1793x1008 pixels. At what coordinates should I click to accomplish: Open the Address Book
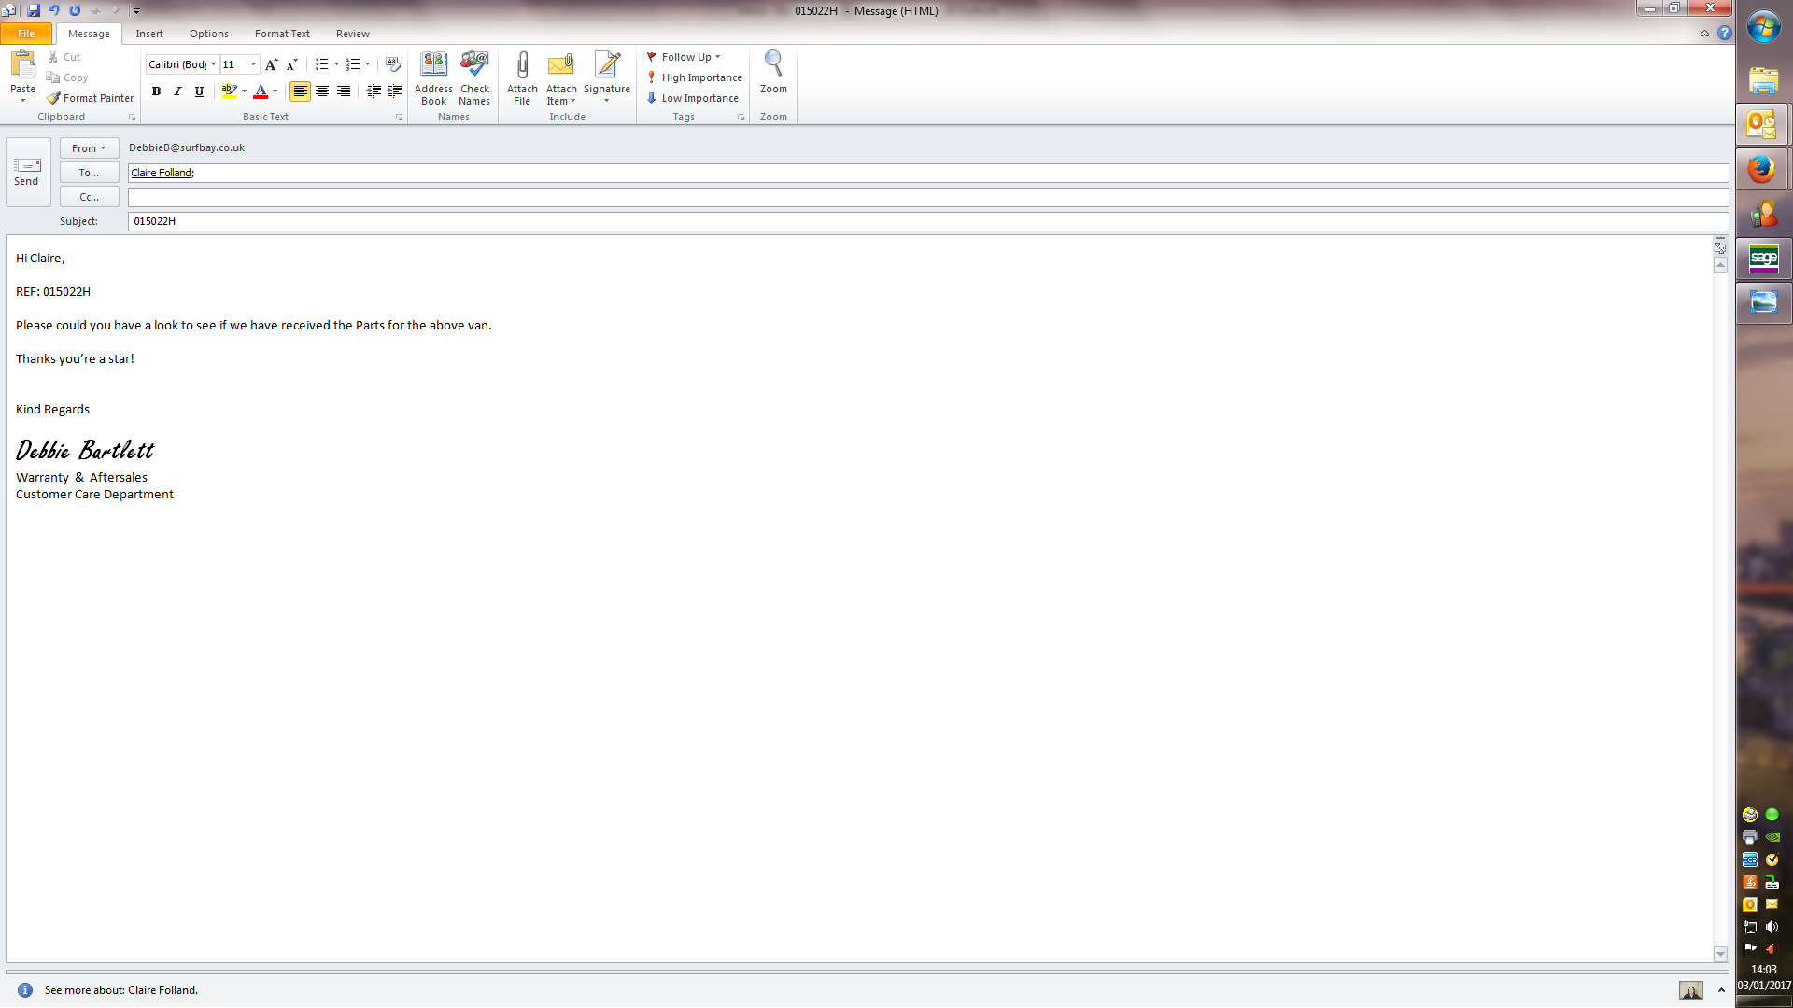coord(433,65)
